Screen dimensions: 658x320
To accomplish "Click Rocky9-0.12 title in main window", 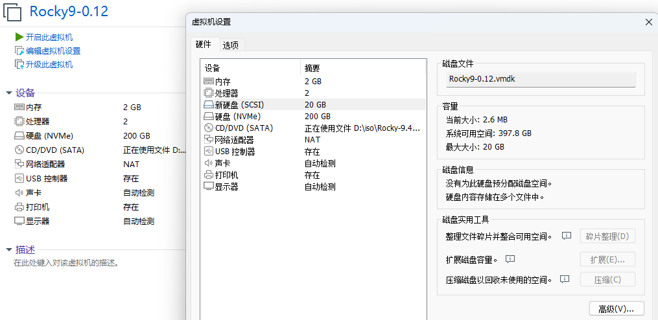I will click(x=69, y=11).
